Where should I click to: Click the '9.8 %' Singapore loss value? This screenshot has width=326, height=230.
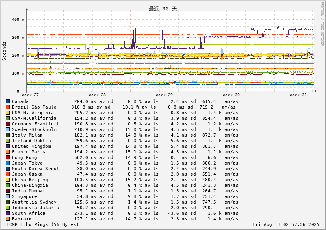click(135, 196)
